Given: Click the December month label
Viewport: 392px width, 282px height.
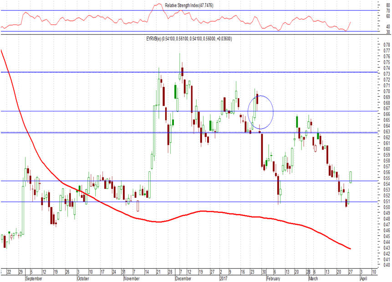Looking at the screenshot, I should tap(183, 278).
